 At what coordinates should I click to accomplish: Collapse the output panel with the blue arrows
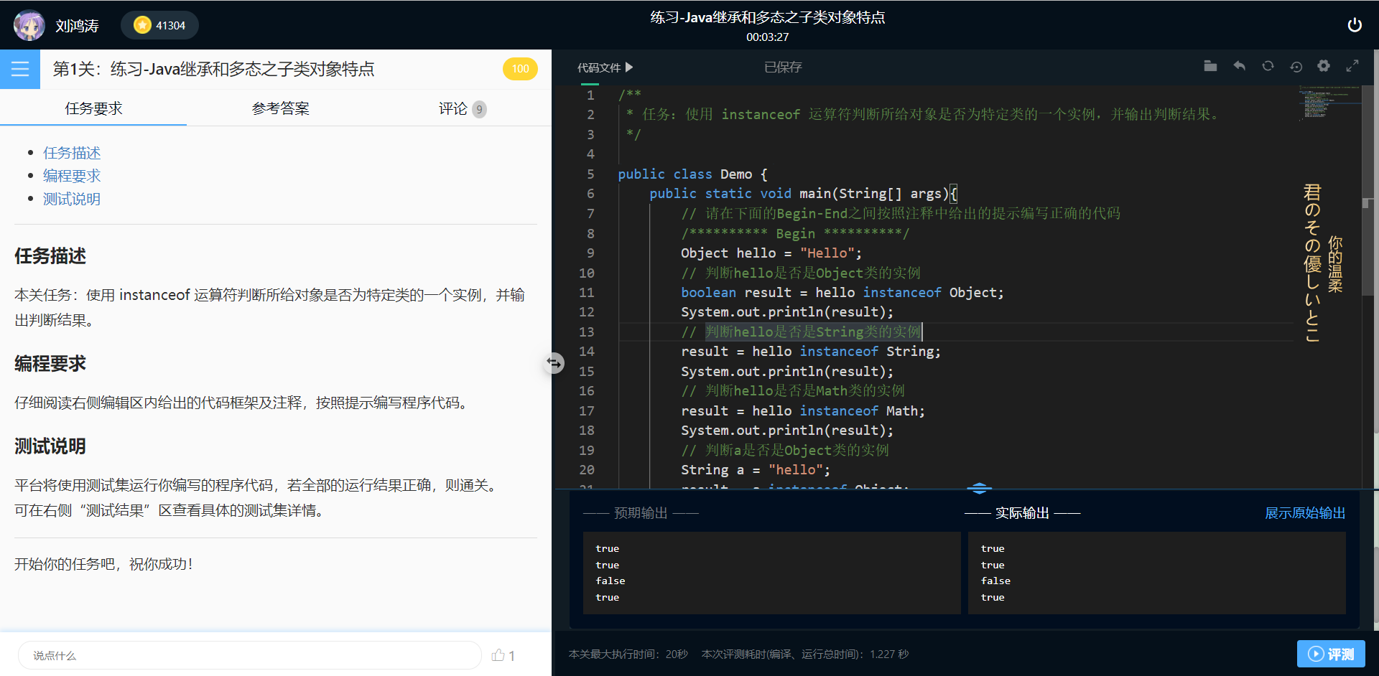coord(979,488)
